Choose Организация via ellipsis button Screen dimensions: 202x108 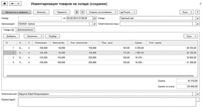tap(91, 24)
